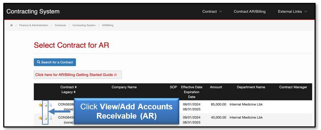Screen dimensions: 321x130
Task: Click the Department Name column header
Action: coord(251,87)
